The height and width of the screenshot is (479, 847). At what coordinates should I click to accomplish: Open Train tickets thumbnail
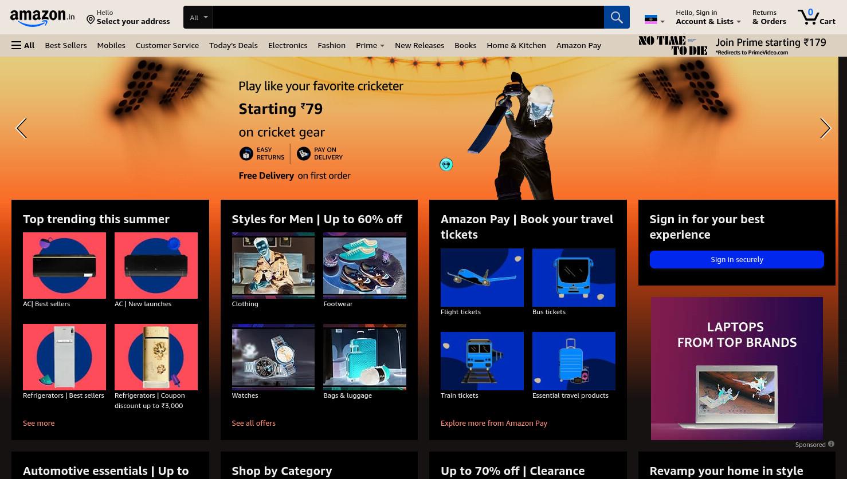click(482, 361)
